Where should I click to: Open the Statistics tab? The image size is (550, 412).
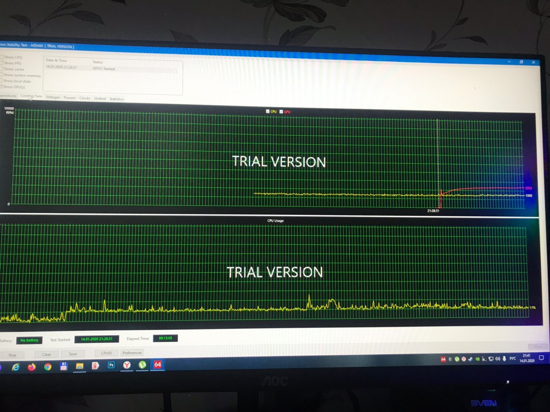(116, 99)
